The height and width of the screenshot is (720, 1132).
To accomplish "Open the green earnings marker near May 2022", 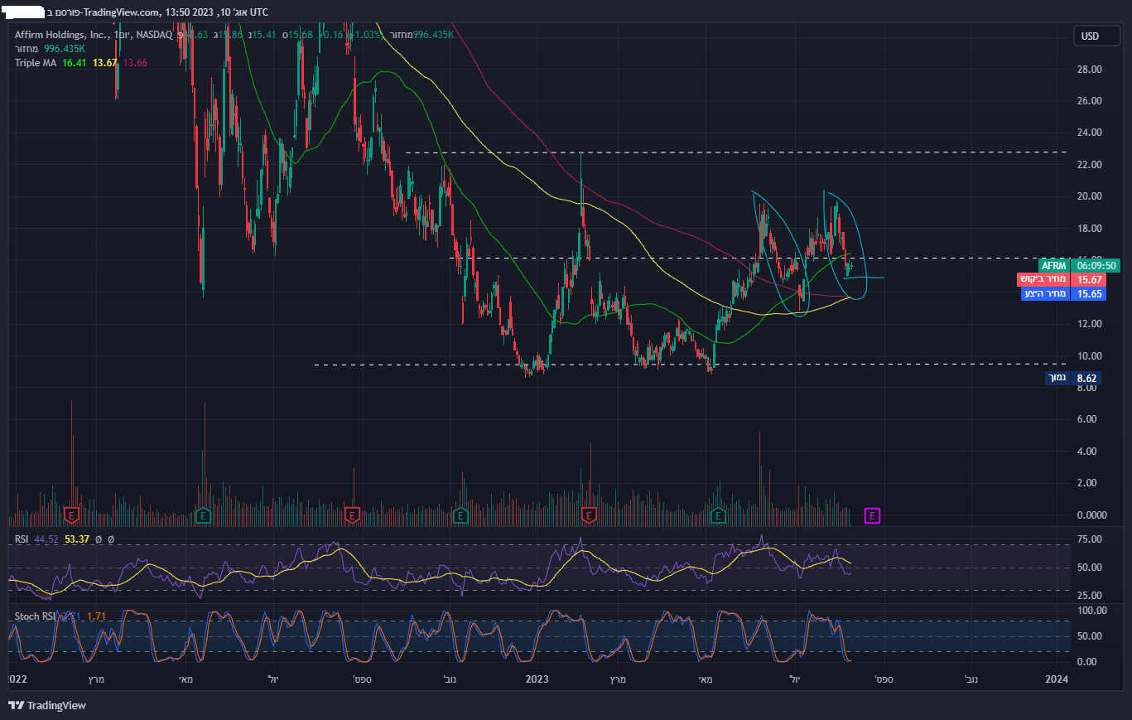I will coord(203,516).
